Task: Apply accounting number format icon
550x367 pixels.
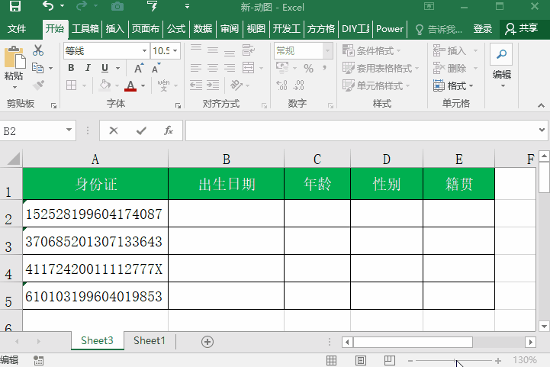Action: (282, 68)
